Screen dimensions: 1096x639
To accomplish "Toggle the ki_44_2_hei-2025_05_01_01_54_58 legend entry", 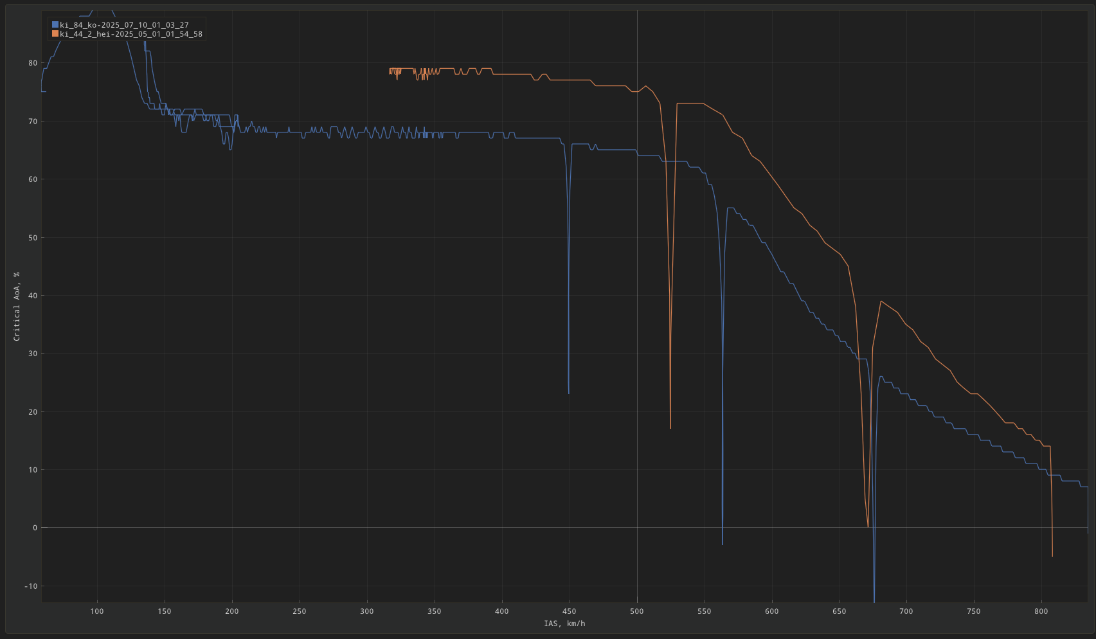I will click(131, 34).
